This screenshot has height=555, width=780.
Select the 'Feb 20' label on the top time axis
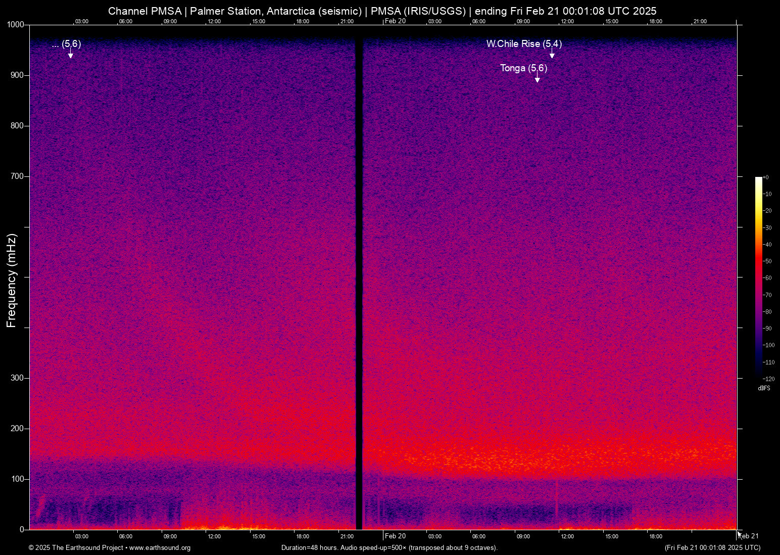point(395,21)
